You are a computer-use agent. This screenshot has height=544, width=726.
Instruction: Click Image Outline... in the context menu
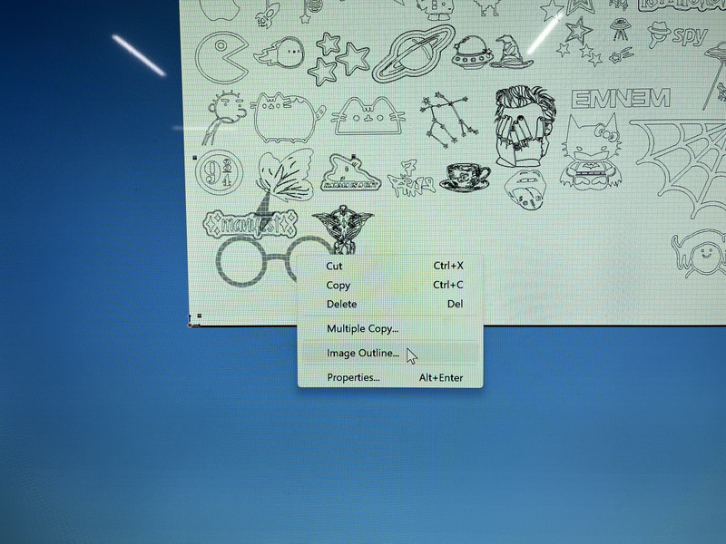[x=389, y=353]
